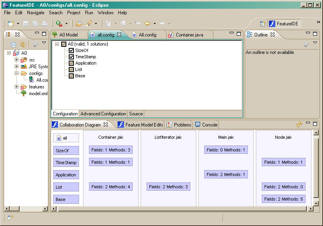Open the package explorer view menu triangle
This screenshot has width=323, height=226.
[44, 42]
